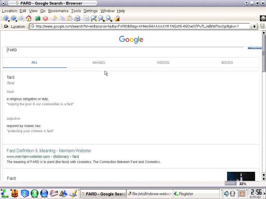Open zoom-out magnifier dropdown arrow
The image size is (266, 199).
pos(111,21)
